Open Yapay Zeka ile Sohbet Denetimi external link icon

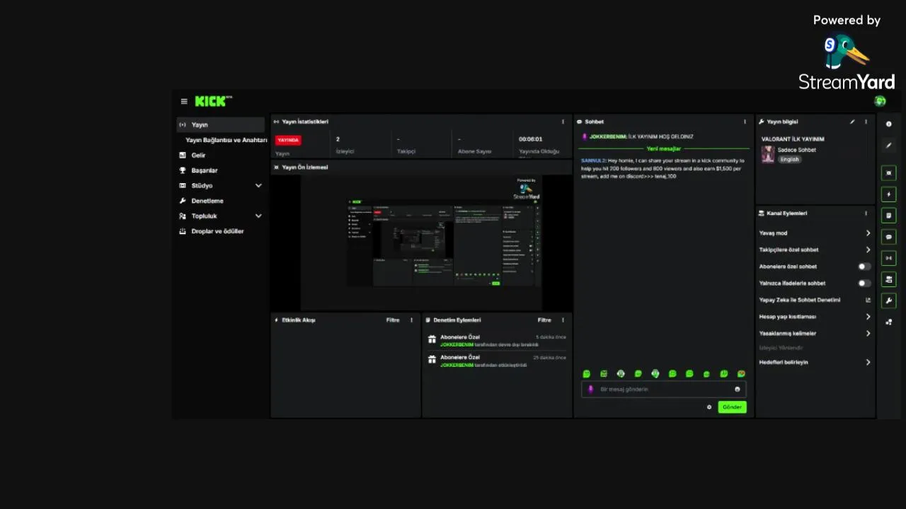click(x=868, y=300)
